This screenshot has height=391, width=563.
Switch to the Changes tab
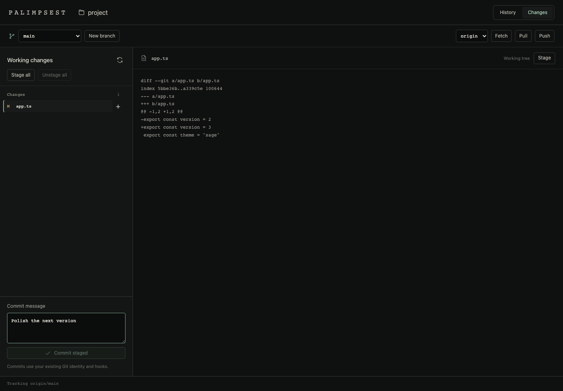[x=537, y=13]
